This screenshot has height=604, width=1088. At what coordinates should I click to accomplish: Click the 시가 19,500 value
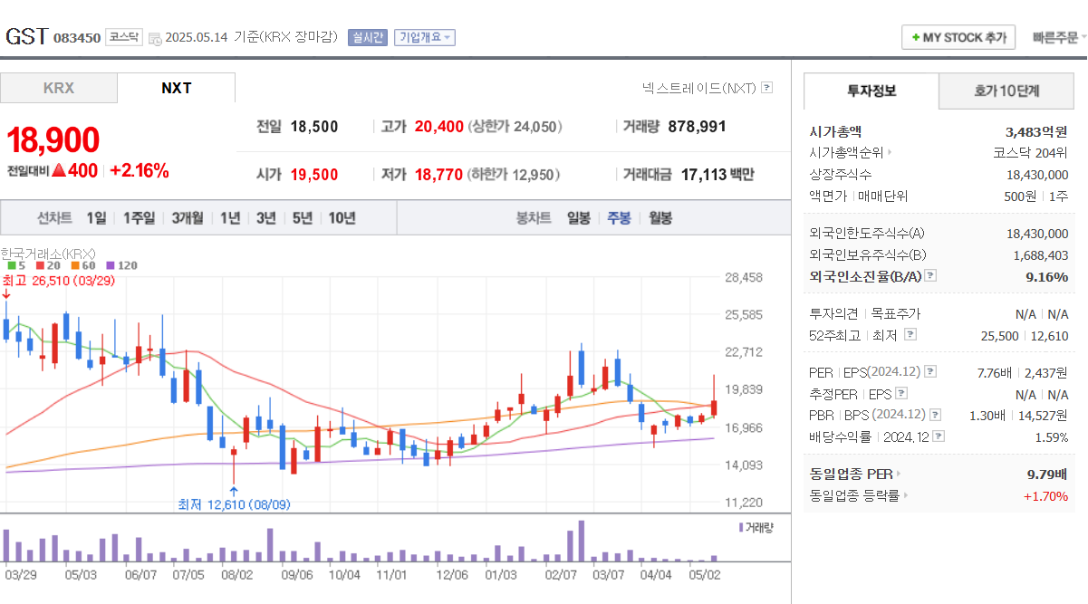click(314, 175)
